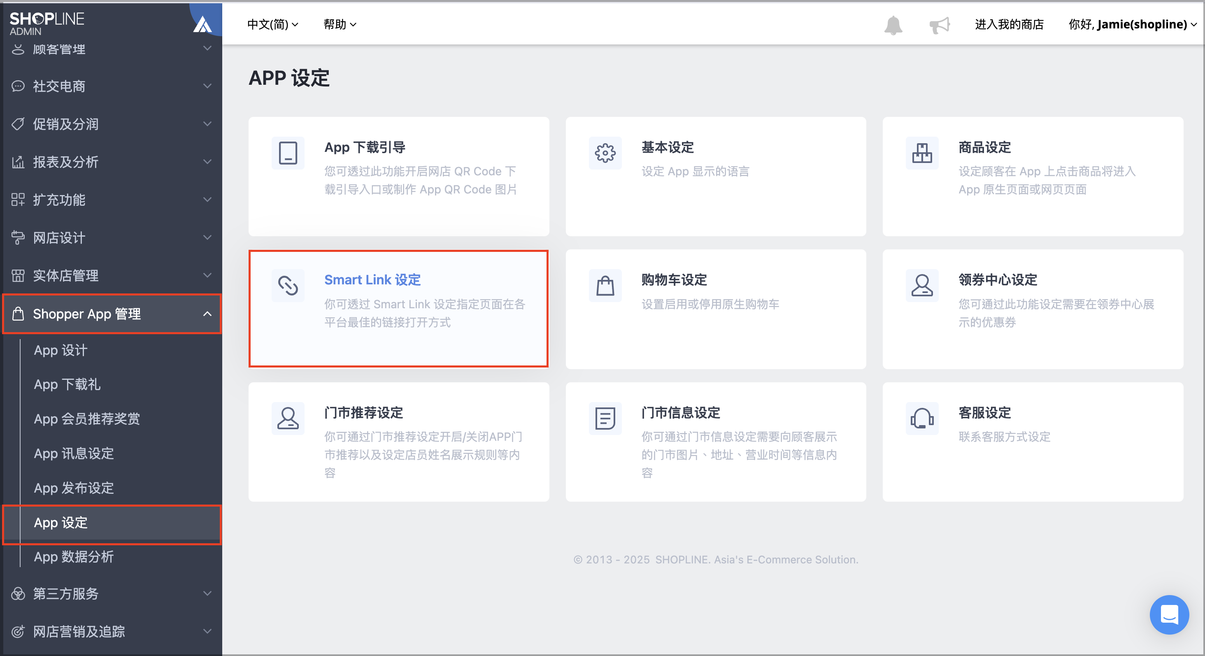This screenshot has height=656, width=1205.
Task: Click the 报表及分析 chart icon
Action: pyautogui.click(x=18, y=162)
